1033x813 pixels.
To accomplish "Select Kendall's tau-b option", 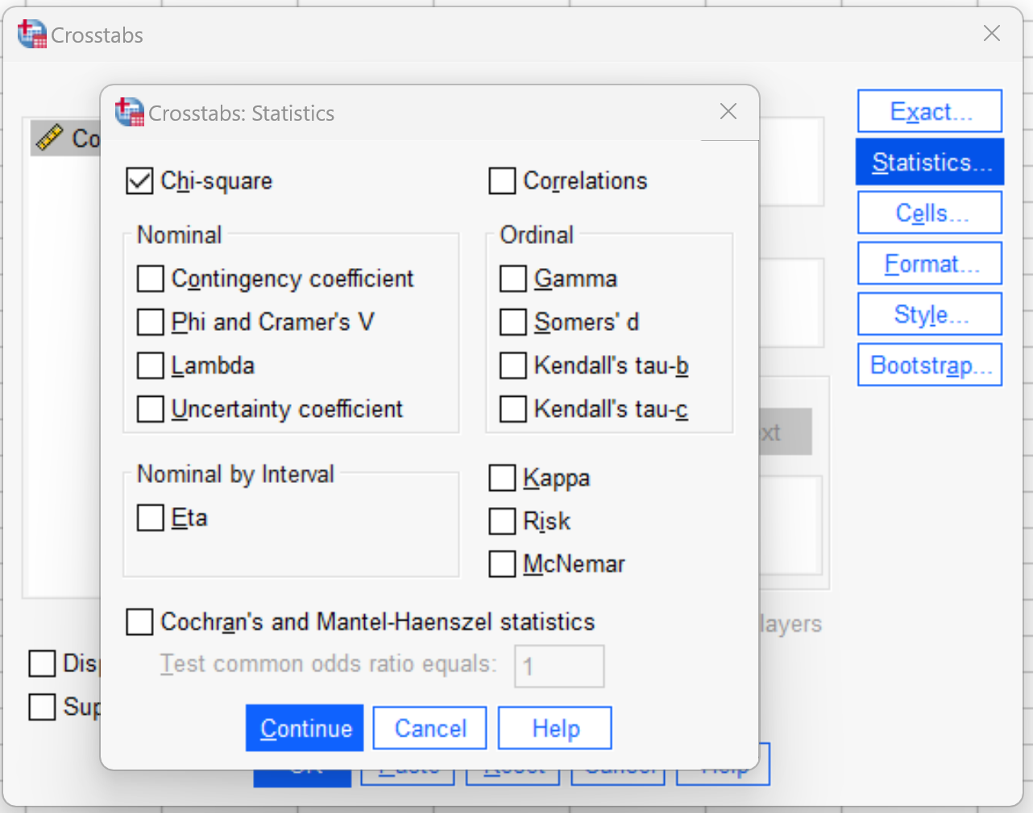I will 512,365.
